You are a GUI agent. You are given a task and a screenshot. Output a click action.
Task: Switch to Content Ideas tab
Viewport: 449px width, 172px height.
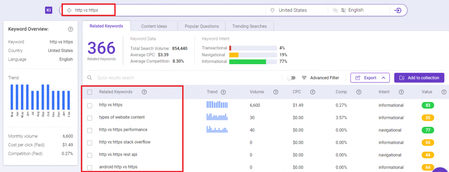[154, 26]
